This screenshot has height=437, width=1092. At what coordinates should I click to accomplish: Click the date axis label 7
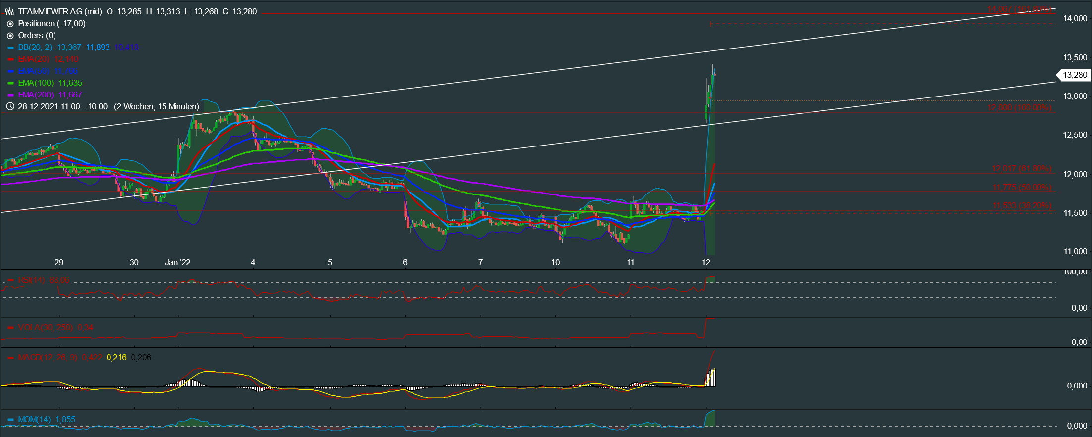tap(480, 263)
